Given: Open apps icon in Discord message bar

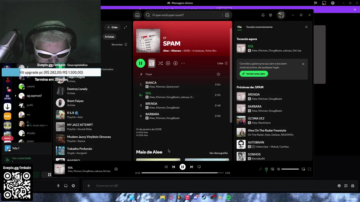Looking at the screenshot, I should point(346,186).
